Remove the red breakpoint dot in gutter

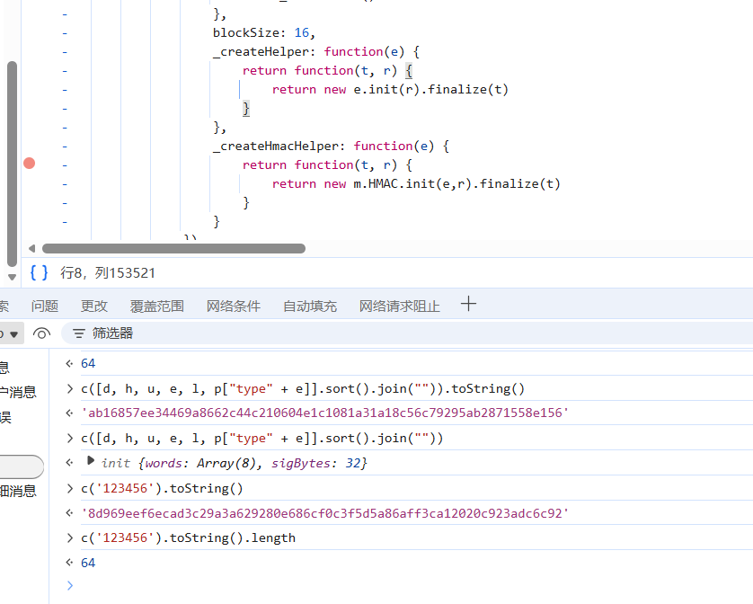(x=30, y=164)
